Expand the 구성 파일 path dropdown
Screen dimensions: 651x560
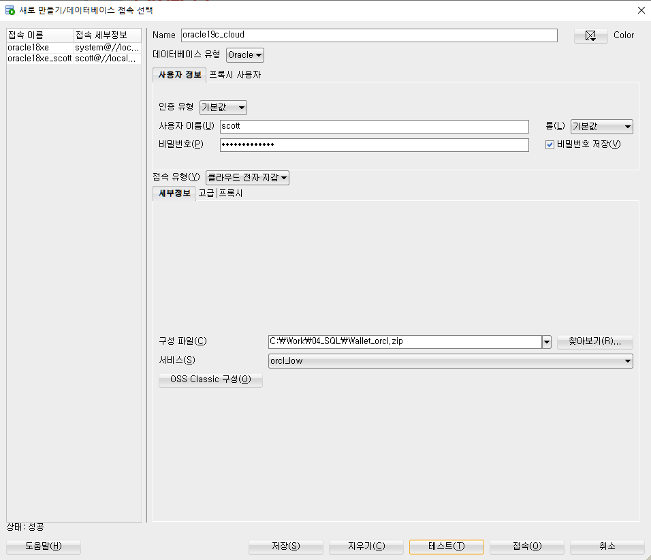(x=546, y=341)
